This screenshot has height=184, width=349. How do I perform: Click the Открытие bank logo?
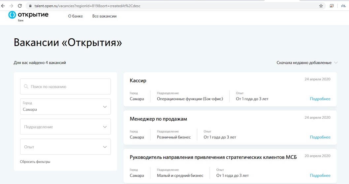tap(28, 16)
